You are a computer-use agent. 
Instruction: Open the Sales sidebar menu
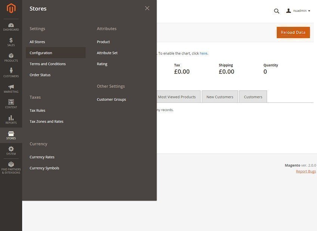pos(11,42)
